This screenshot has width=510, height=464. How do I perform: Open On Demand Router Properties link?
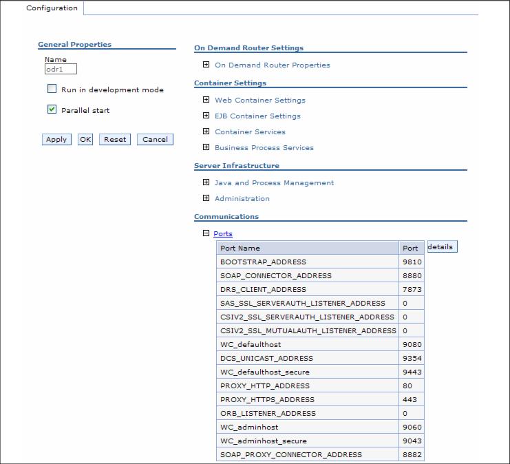273,65
